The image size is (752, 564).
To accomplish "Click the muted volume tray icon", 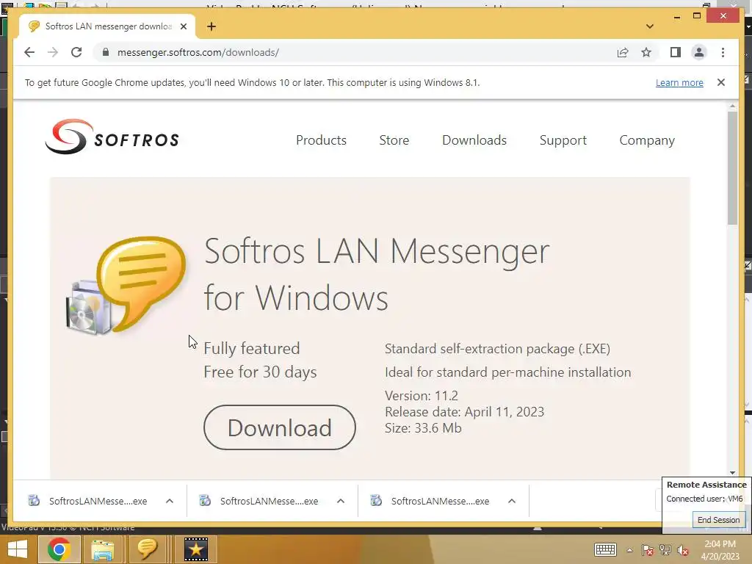I will point(683,550).
